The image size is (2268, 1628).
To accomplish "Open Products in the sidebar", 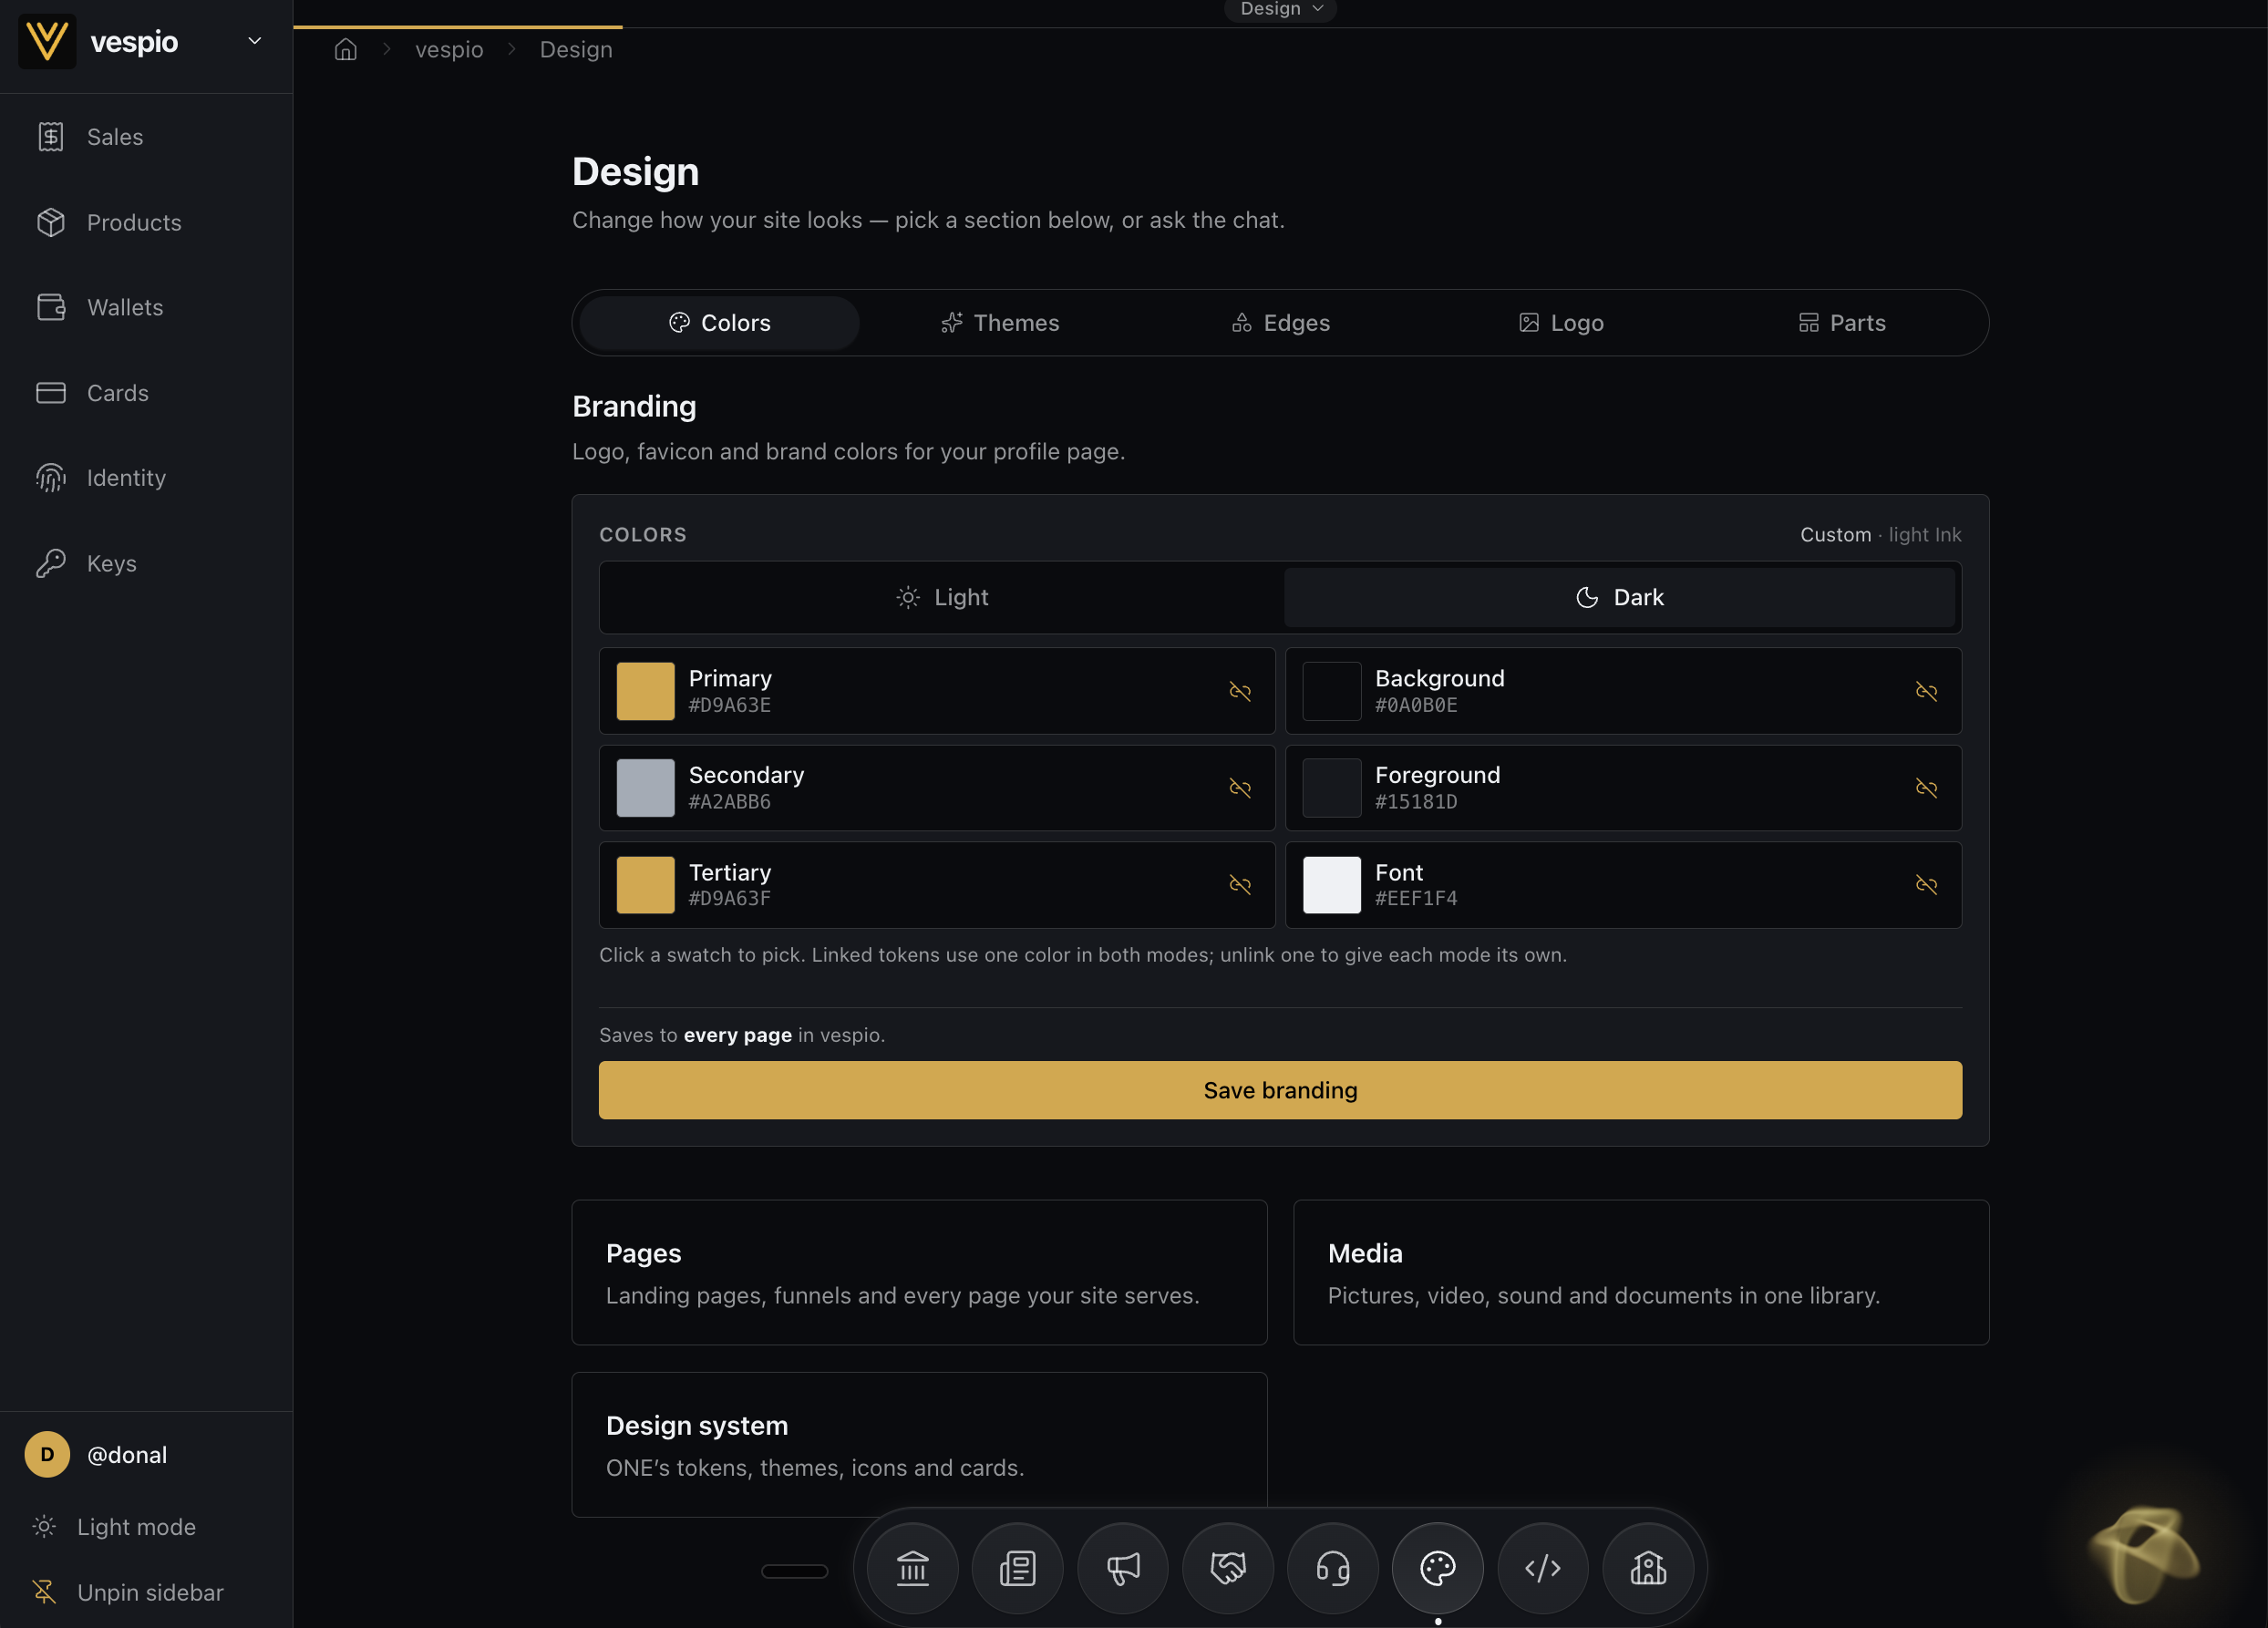I will click(146, 222).
